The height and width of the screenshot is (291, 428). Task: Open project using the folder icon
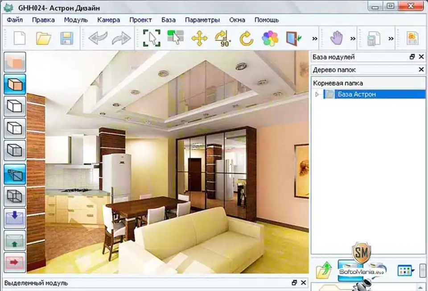pyautogui.click(x=43, y=38)
